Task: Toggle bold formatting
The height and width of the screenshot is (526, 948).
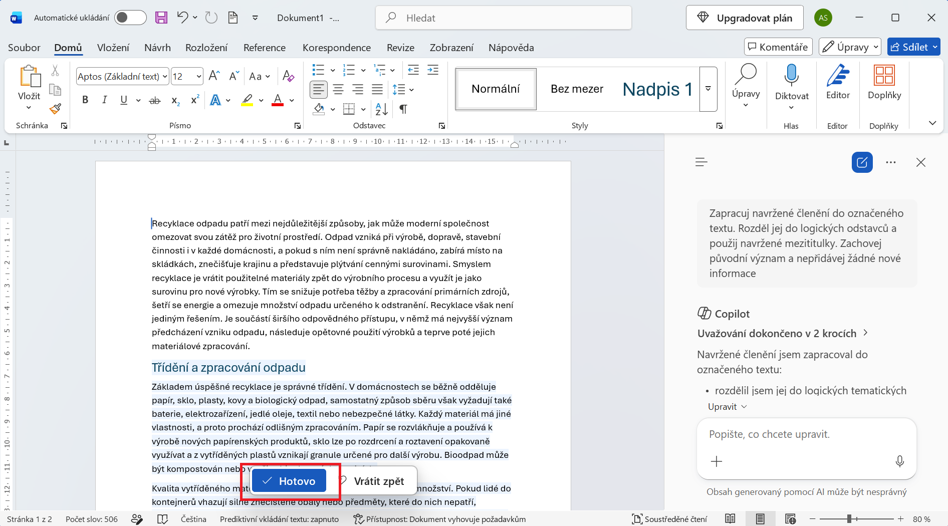Action: 85,100
